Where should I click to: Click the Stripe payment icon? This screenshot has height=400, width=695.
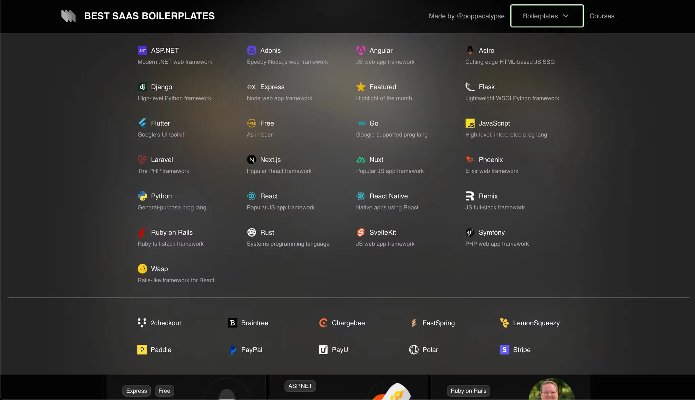click(505, 349)
